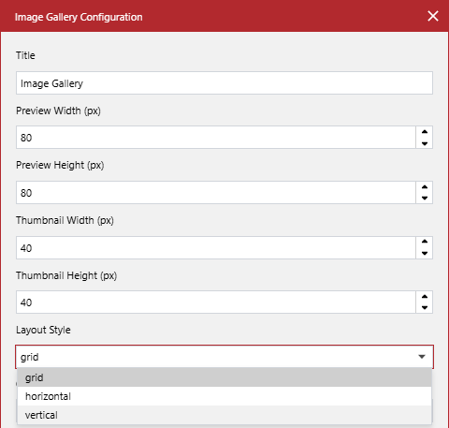Choose vertical layout style option
449x428 pixels.
click(224, 415)
